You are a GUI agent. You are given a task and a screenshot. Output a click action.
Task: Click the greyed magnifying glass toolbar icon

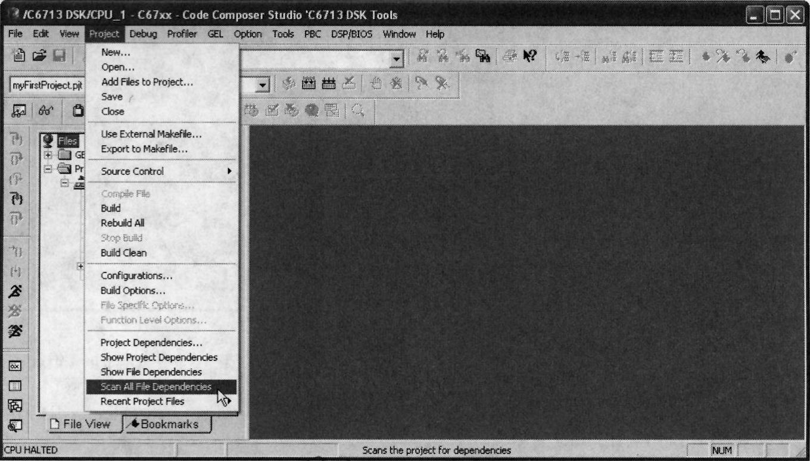(x=358, y=109)
